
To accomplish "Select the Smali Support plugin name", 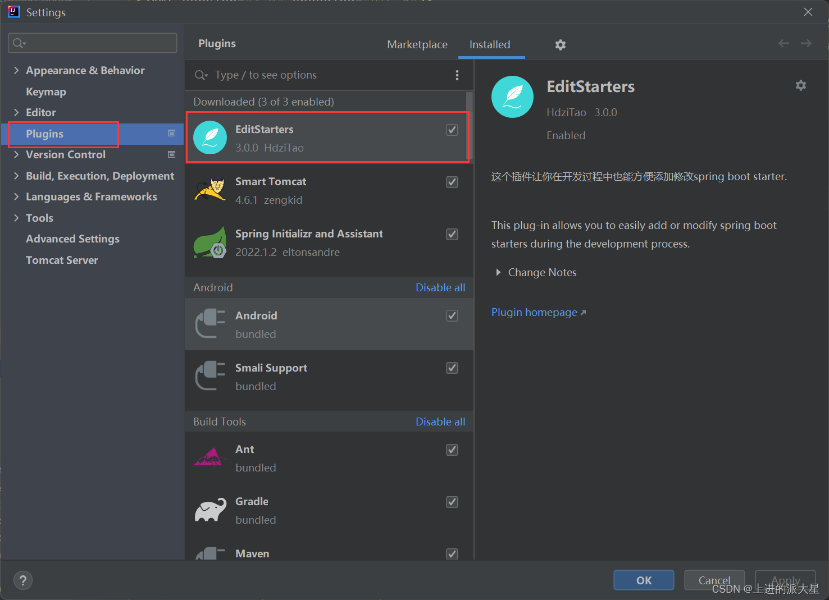I will click(271, 368).
